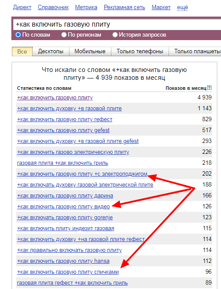Click the 1 143 impressions value
Screen dimensions: 221x289
tap(204, 108)
